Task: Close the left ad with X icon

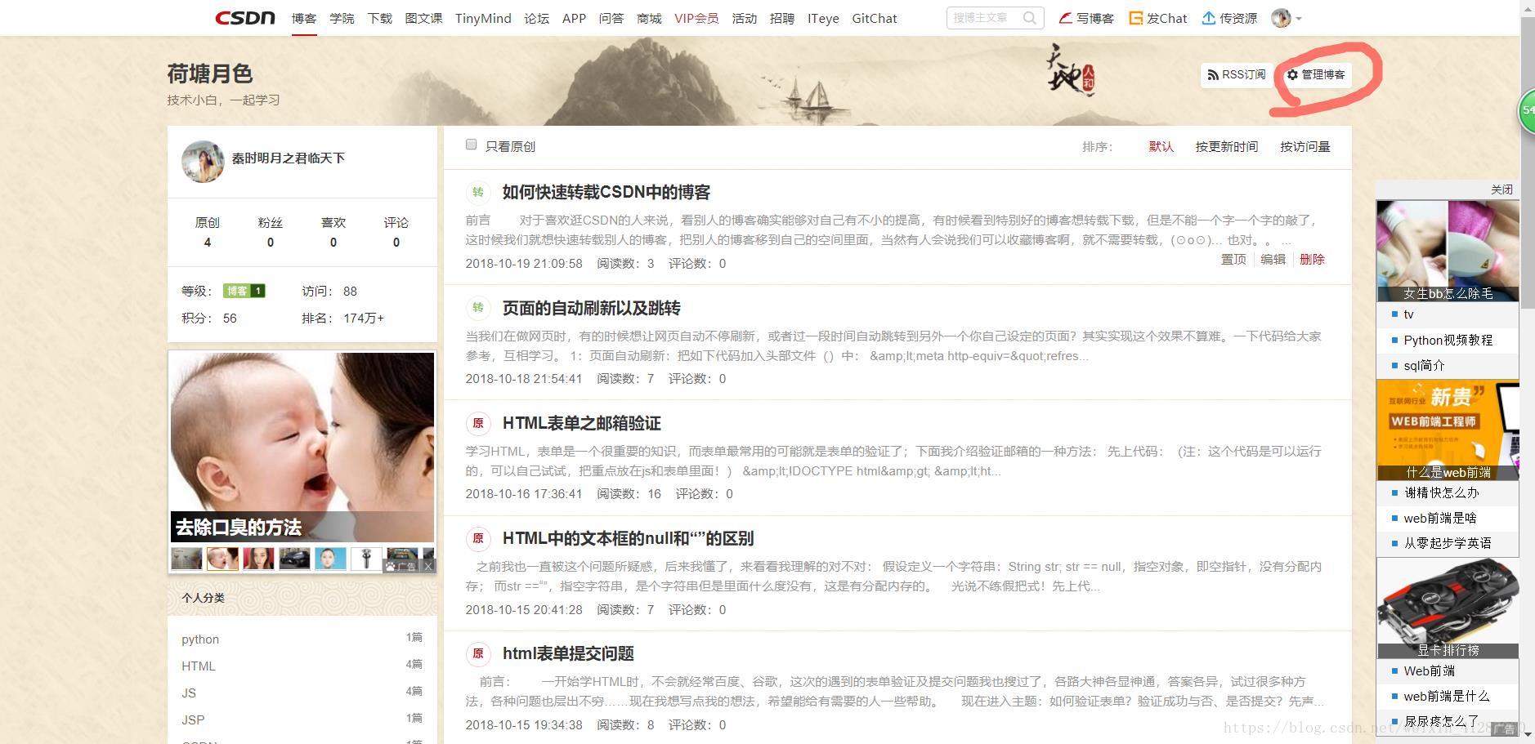Action: click(x=428, y=565)
